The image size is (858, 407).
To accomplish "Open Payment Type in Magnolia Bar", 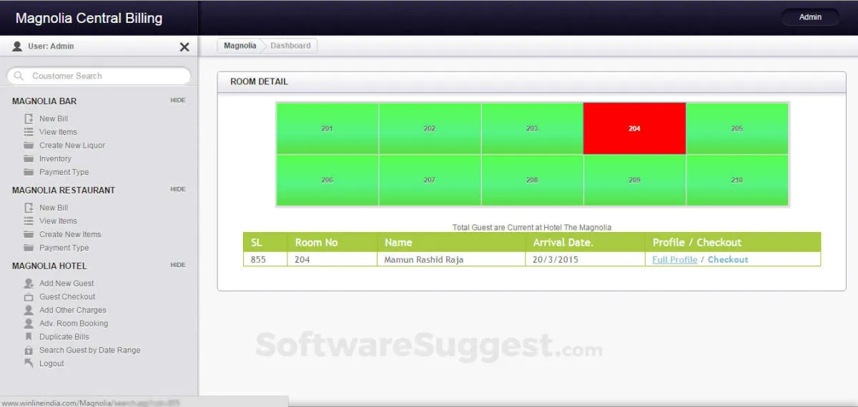I will click(64, 172).
